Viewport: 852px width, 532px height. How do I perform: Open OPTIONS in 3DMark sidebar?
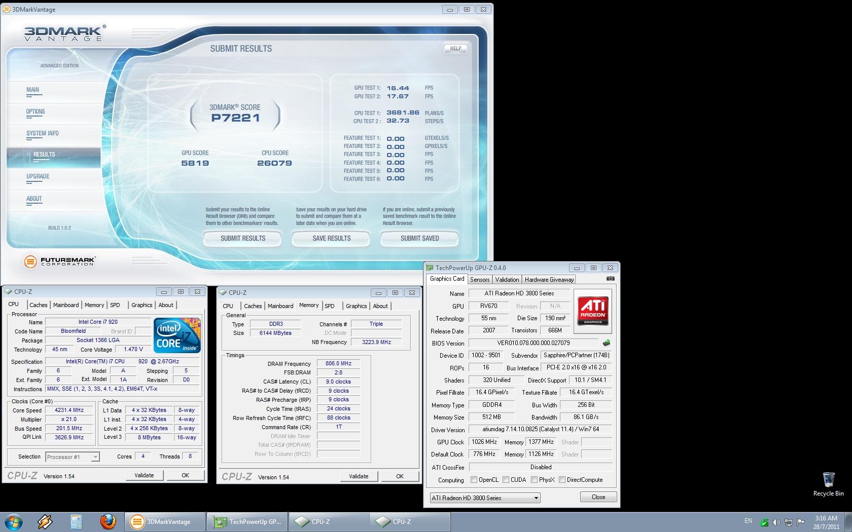35,112
